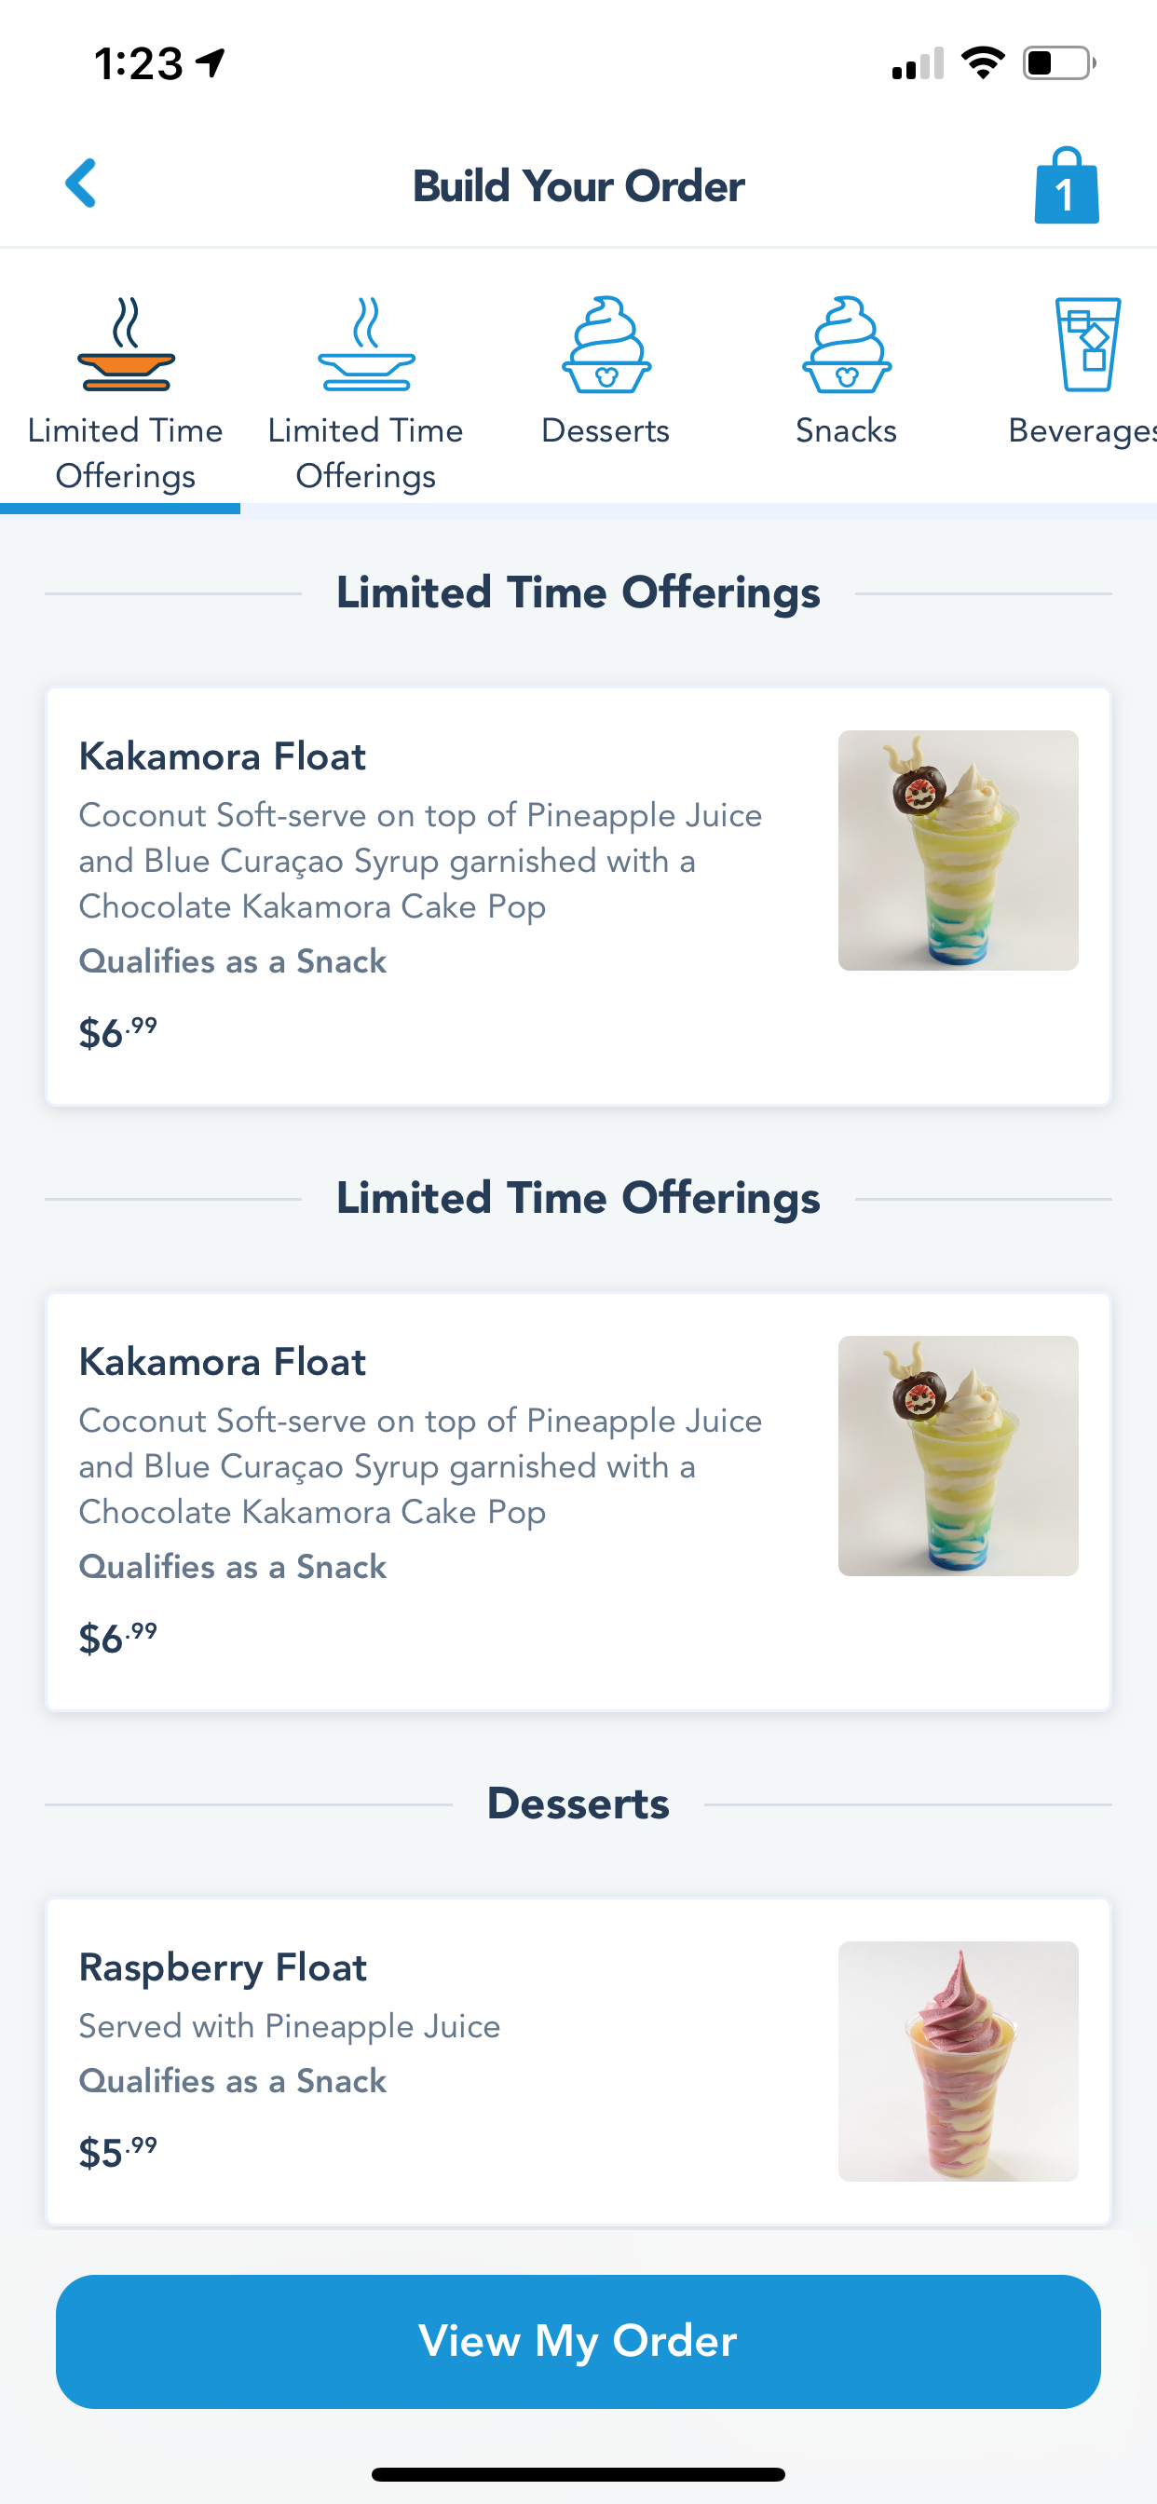Screen dimensions: 1157x2504
Task: Tap the first Kakamora Float photo
Action: (x=958, y=851)
